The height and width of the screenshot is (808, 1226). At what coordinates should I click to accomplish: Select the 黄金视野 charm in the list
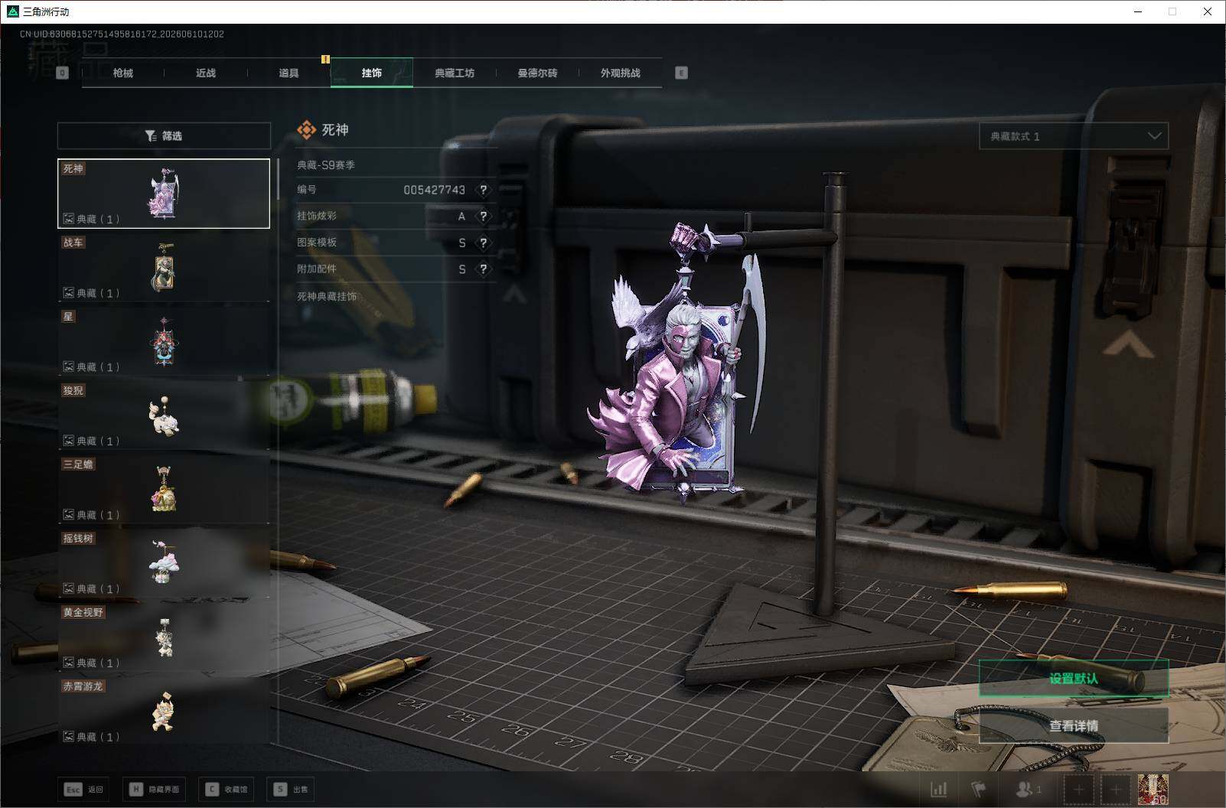tap(164, 637)
